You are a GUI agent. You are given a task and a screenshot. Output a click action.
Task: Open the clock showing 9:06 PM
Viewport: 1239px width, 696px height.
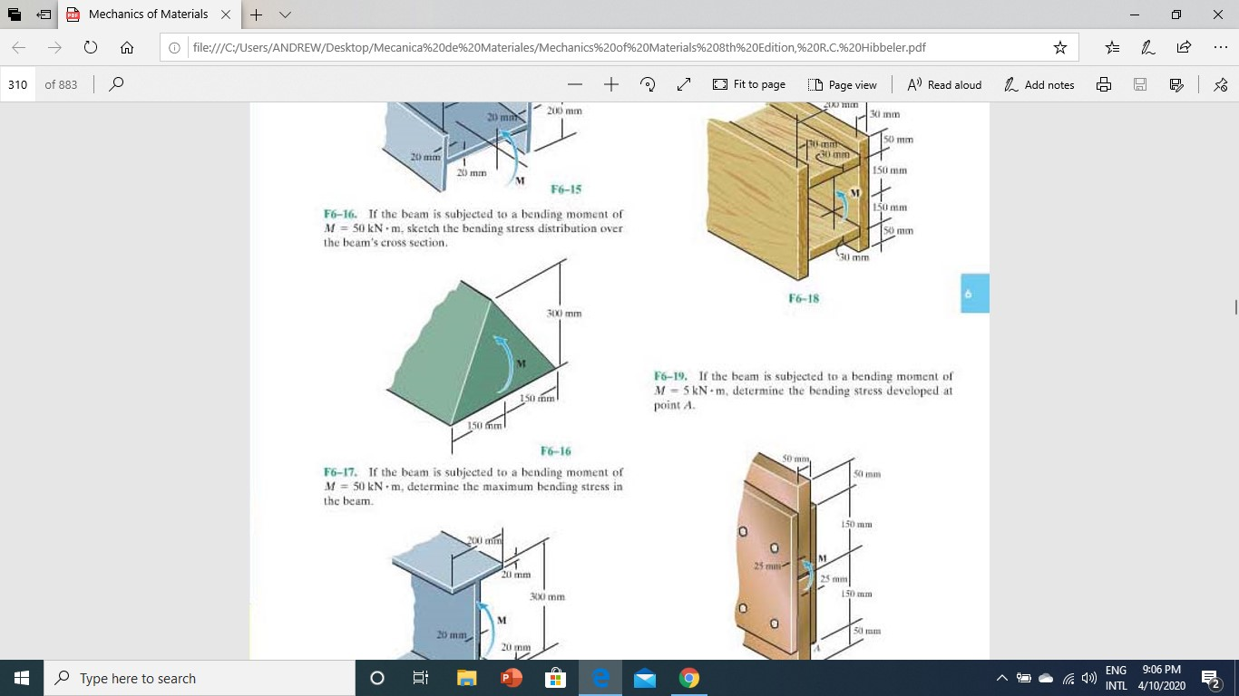pyautogui.click(x=1160, y=678)
